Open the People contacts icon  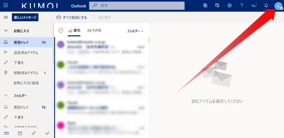(34, 133)
